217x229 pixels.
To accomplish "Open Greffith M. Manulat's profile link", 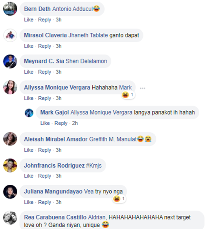I will tap(113, 139).
